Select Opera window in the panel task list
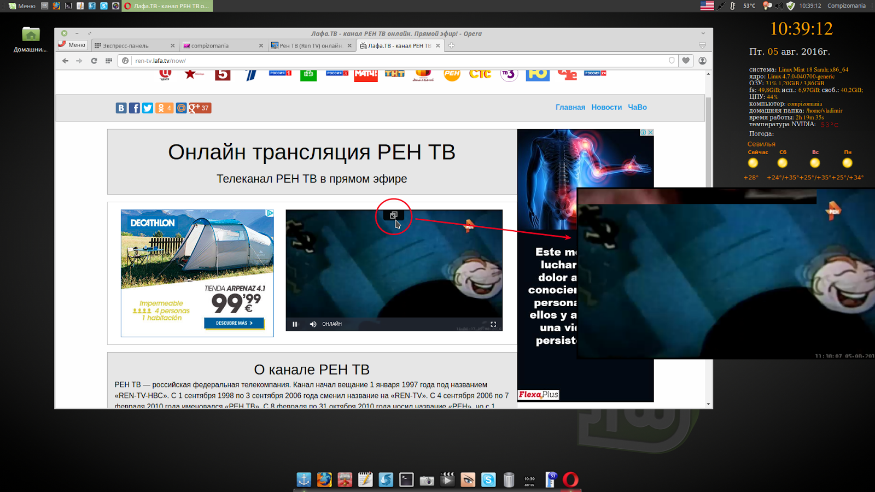This screenshot has width=875, height=492. coord(167,6)
